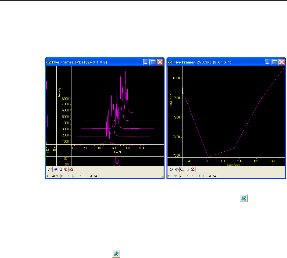Click the 5%-95% autoscale icon in Five Frames.SPE window
This screenshot has height=258, width=287.
point(50,169)
